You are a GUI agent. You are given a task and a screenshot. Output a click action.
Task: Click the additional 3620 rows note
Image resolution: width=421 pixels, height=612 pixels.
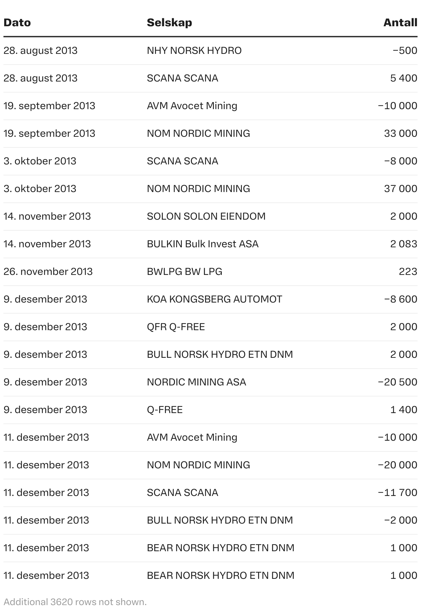point(75,602)
